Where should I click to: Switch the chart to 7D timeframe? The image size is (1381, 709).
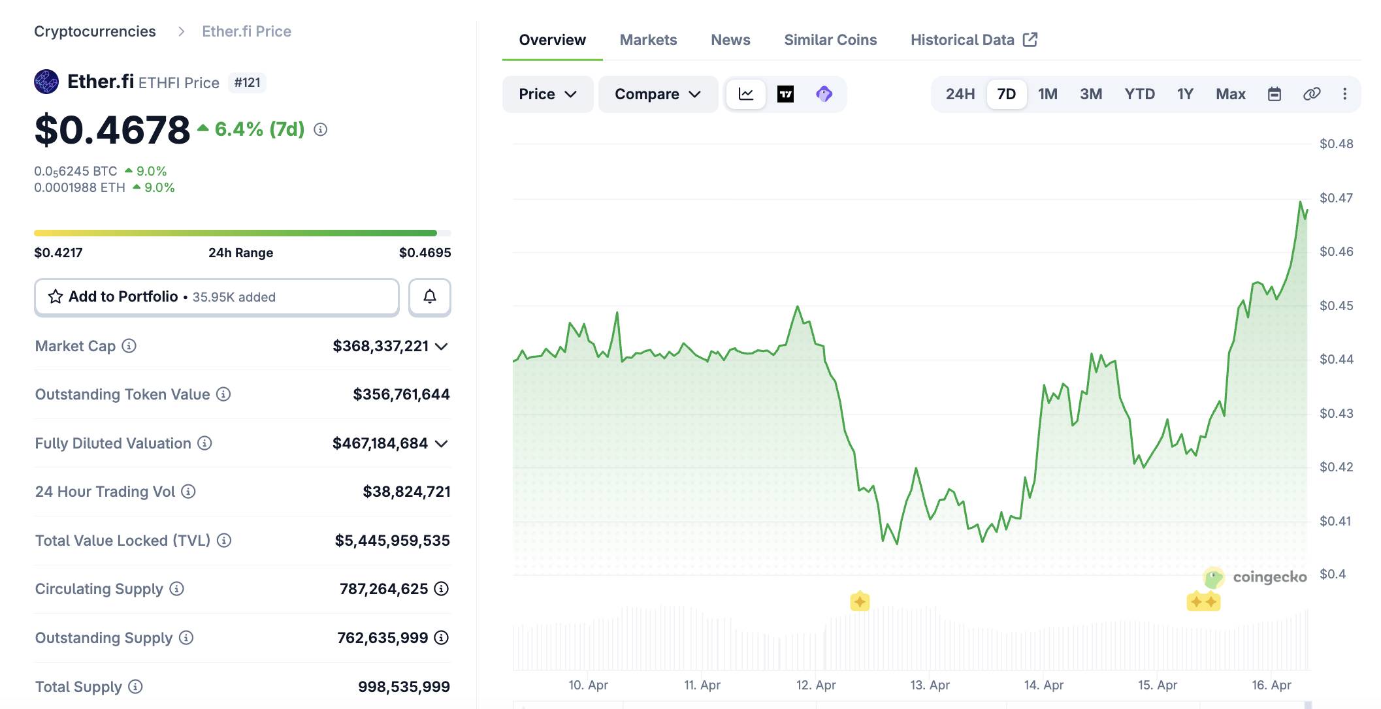click(x=1006, y=94)
